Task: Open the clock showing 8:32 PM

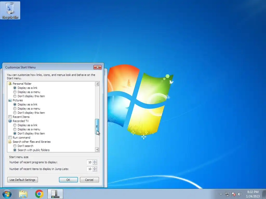Action: coord(253,194)
